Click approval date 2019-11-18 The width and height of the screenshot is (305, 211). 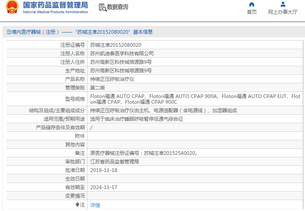(104, 170)
